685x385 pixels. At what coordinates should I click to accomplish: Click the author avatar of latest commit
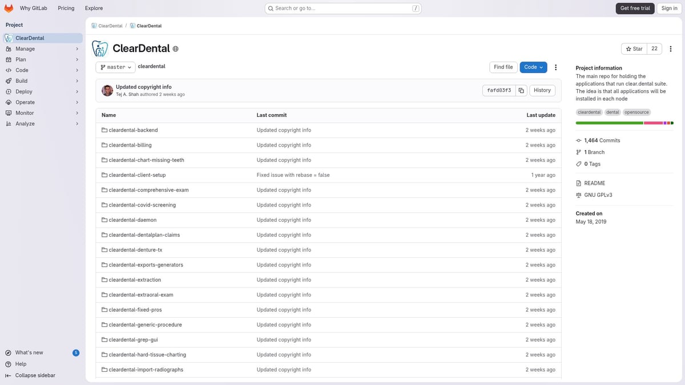(x=107, y=90)
